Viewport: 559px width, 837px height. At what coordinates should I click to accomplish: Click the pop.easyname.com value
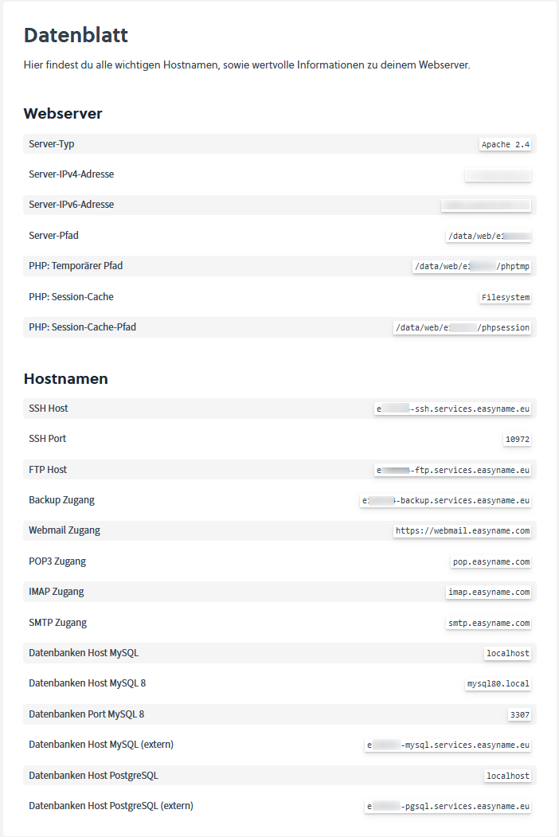(491, 561)
